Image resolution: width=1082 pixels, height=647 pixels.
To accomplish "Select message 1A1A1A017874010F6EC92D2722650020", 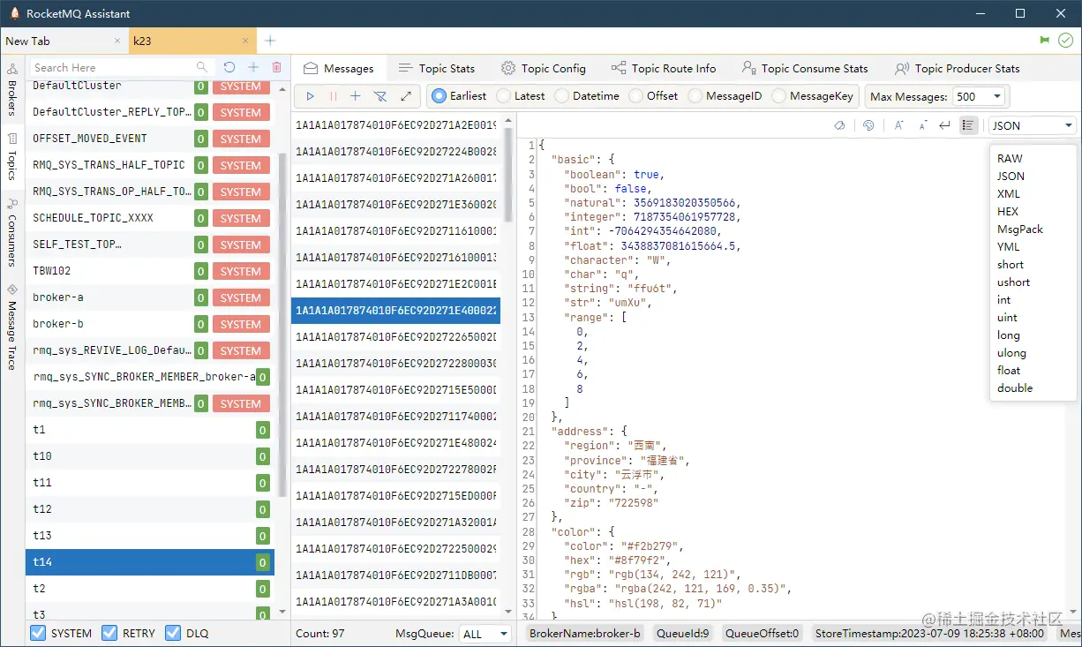I will pos(395,337).
